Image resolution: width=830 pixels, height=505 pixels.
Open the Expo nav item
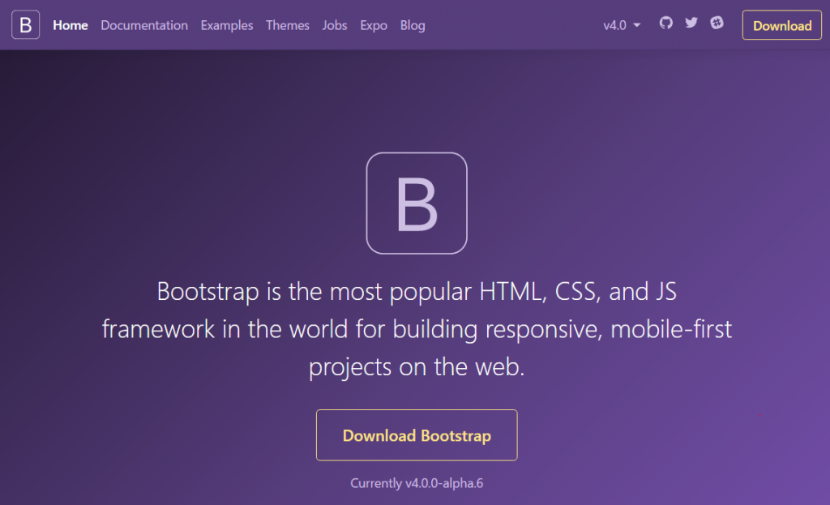[374, 25]
